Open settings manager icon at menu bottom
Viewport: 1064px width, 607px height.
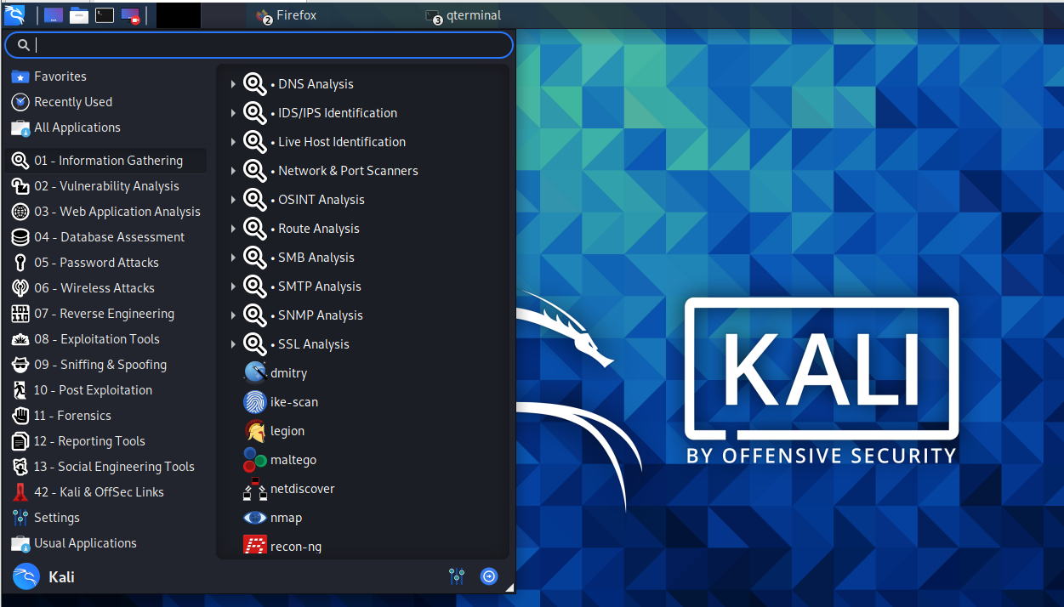coord(457,576)
